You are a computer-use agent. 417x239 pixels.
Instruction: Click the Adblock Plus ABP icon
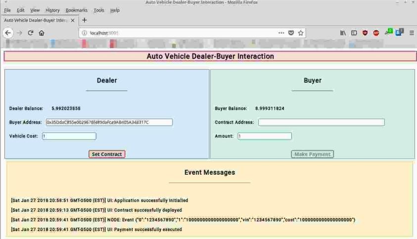pos(376,33)
